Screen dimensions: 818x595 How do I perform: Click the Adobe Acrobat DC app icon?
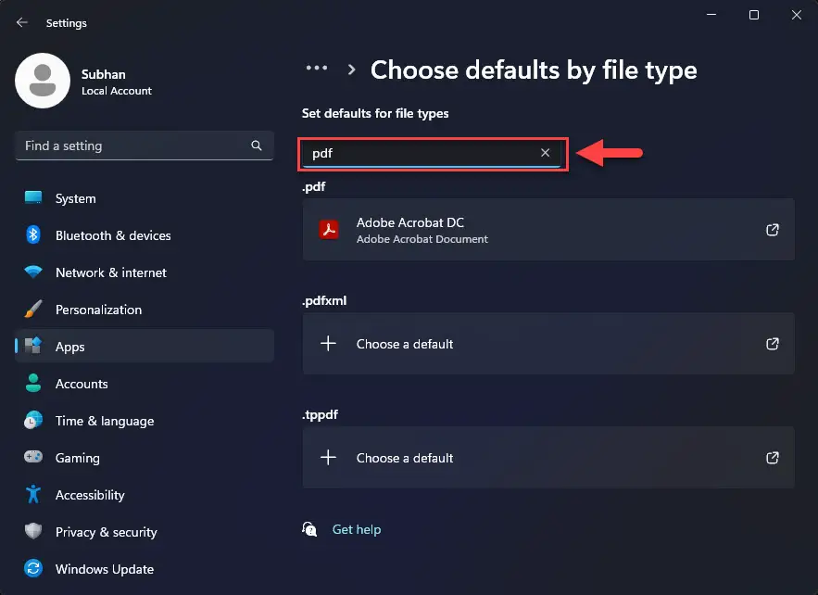pyautogui.click(x=328, y=230)
